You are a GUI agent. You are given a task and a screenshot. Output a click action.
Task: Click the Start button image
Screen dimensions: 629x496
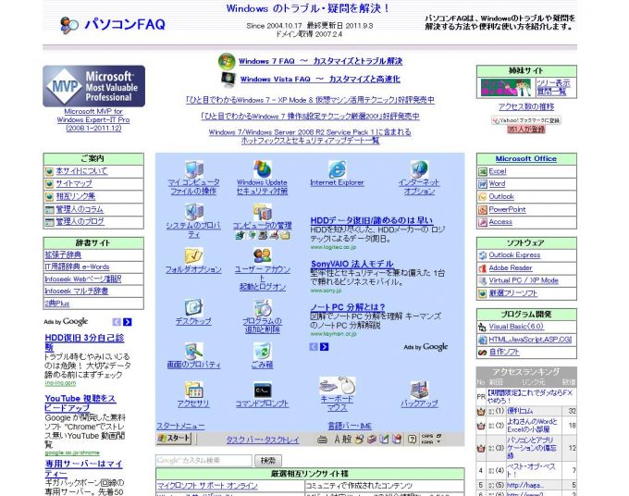click(174, 439)
